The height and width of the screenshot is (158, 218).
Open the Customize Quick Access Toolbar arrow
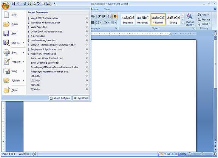54,4
